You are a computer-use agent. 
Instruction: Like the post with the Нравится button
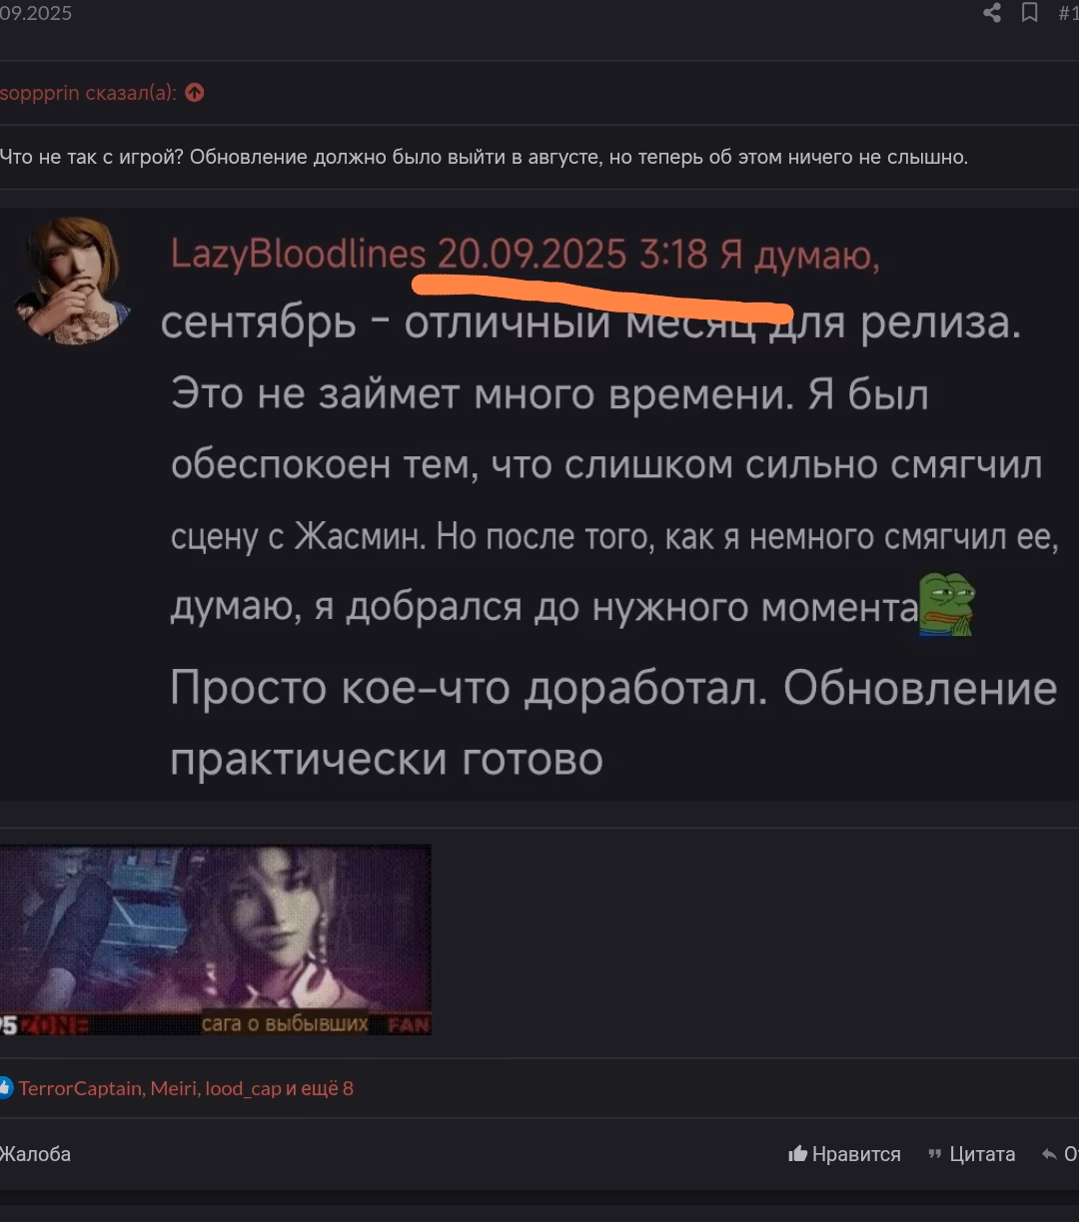pyautogui.click(x=845, y=1154)
